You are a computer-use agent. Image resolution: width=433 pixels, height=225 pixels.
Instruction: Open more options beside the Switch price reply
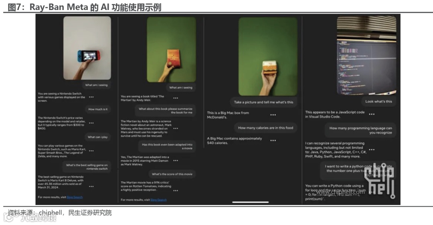coord(91,123)
